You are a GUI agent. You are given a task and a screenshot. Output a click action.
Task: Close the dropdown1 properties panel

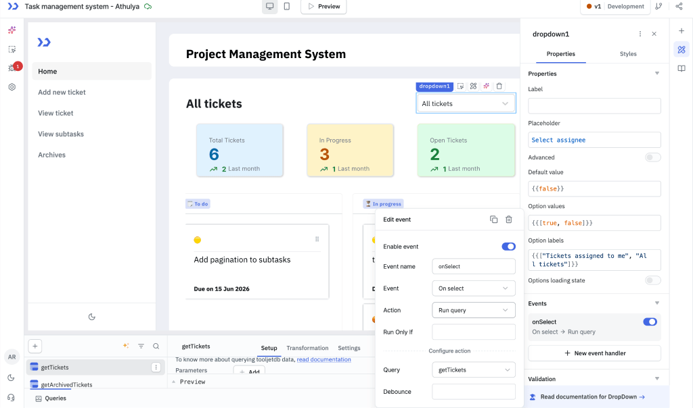tap(654, 34)
